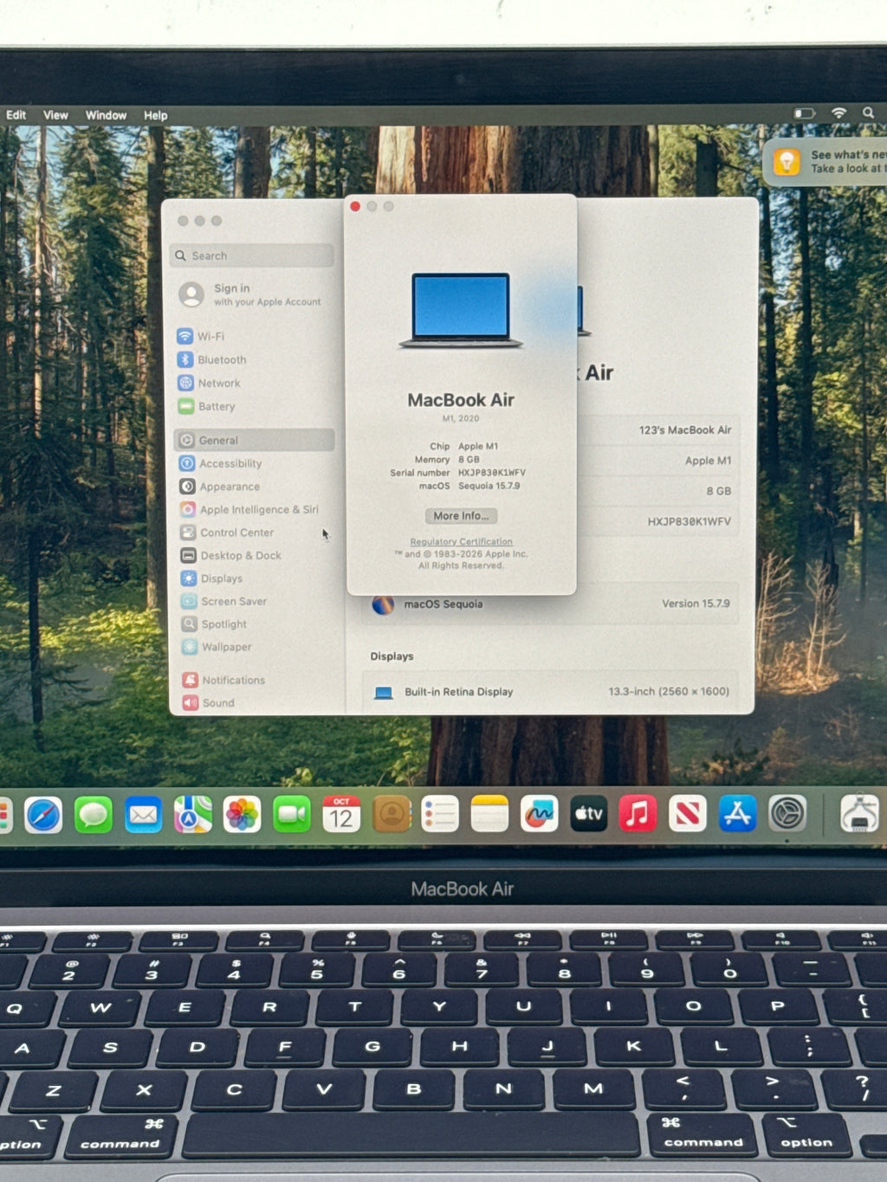Click the Built-in Retina Display row
Image resolution: width=887 pixels, height=1182 pixels.
[x=551, y=691]
